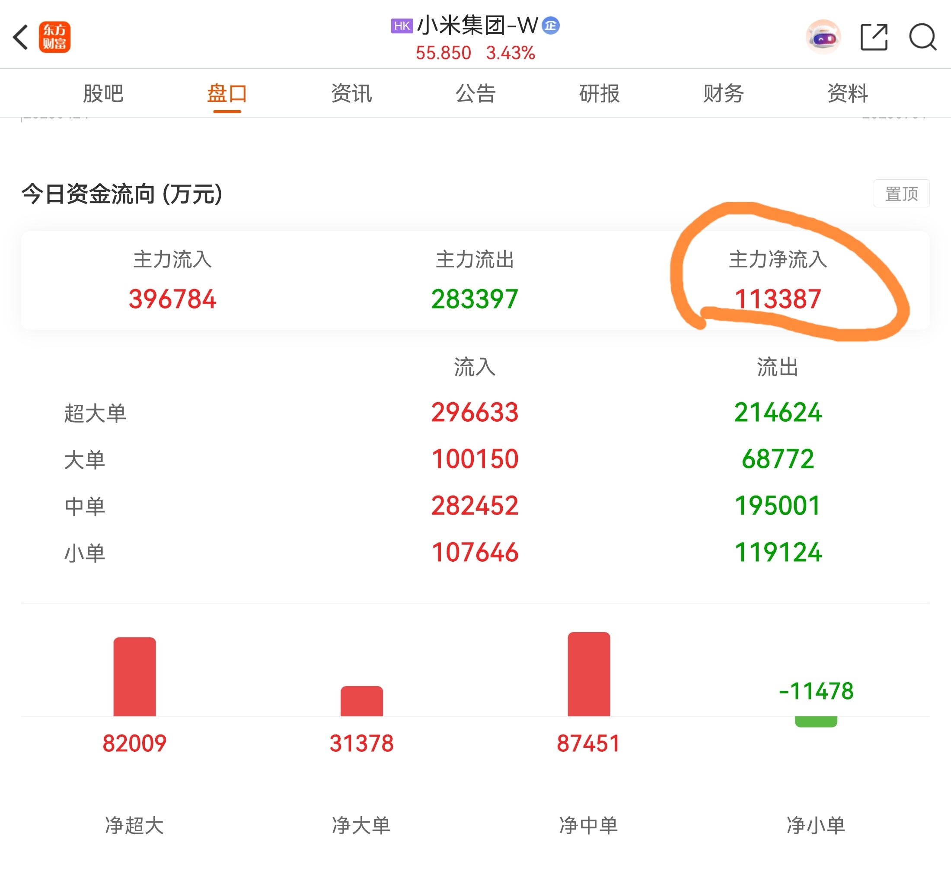This screenshot has width=951, height=871.
Task: Go to the 公告 tab
Action: coord(475,93)
